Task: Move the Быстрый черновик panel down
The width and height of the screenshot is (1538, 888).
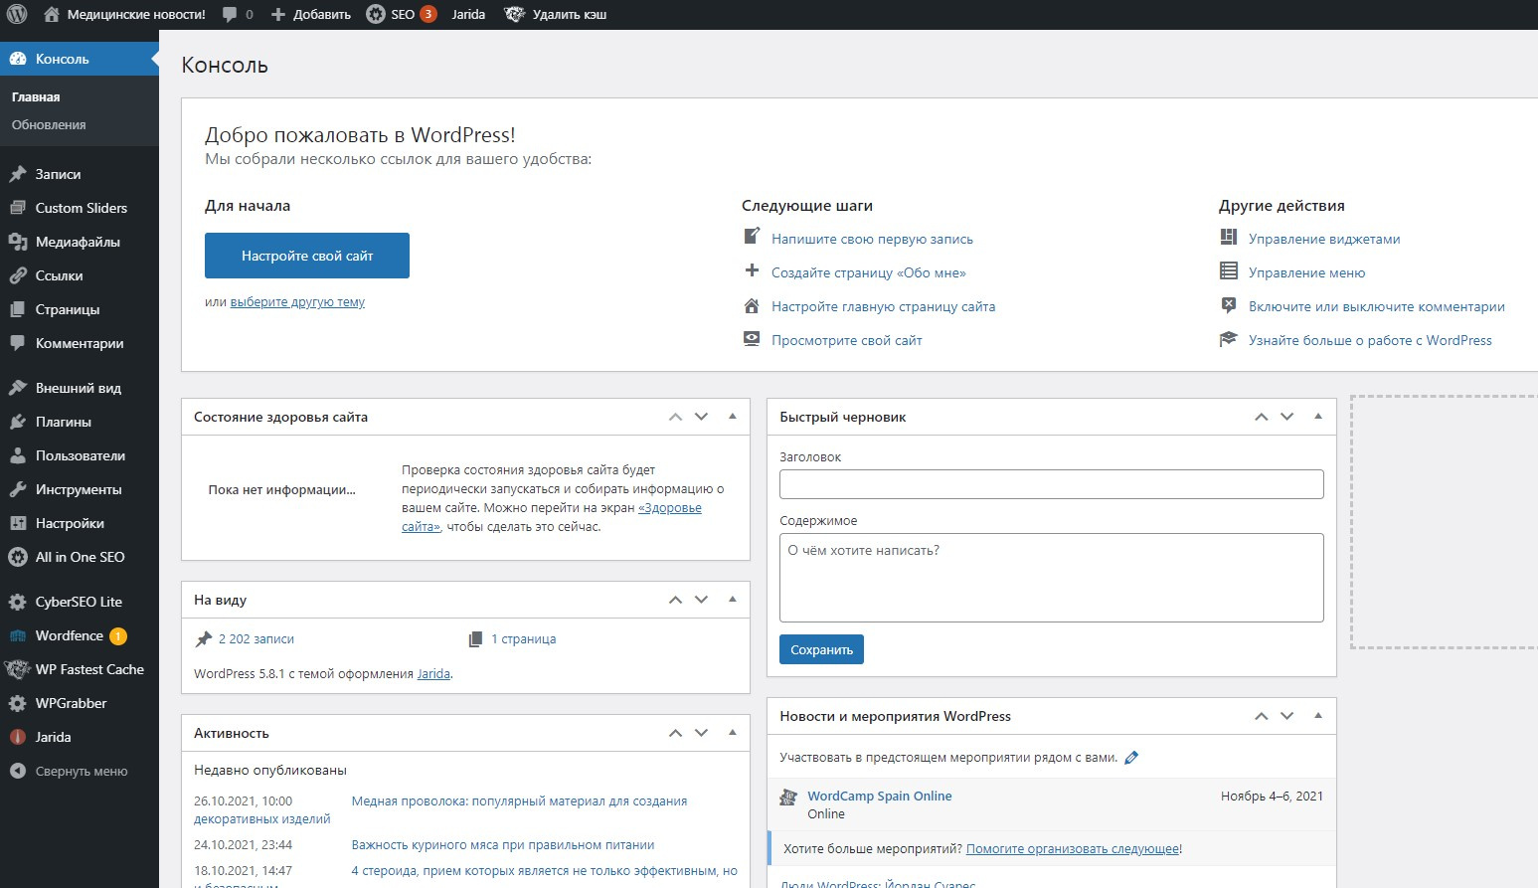Action: [x=1287, y=417]
